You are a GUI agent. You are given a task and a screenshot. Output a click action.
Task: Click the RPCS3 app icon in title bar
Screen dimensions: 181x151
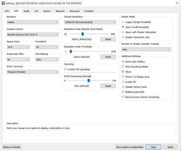point(3,3)
